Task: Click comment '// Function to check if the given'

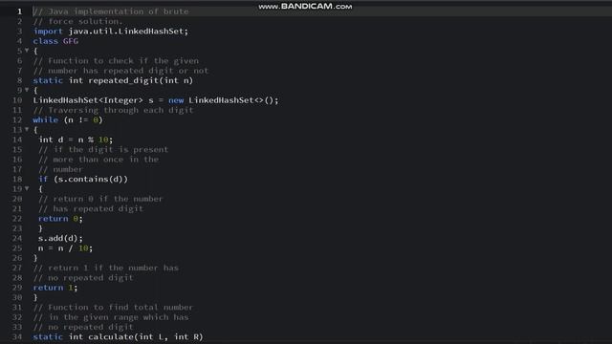Action: coord(116,61)
